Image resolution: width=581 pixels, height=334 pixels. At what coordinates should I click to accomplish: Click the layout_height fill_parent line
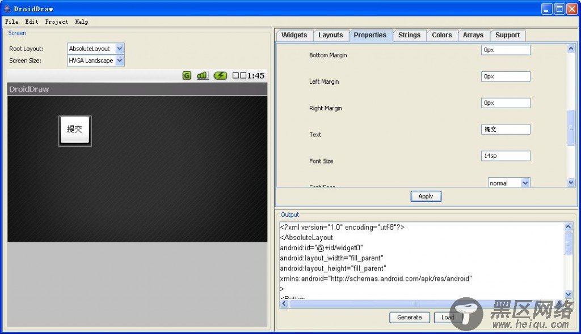(333, 268)
